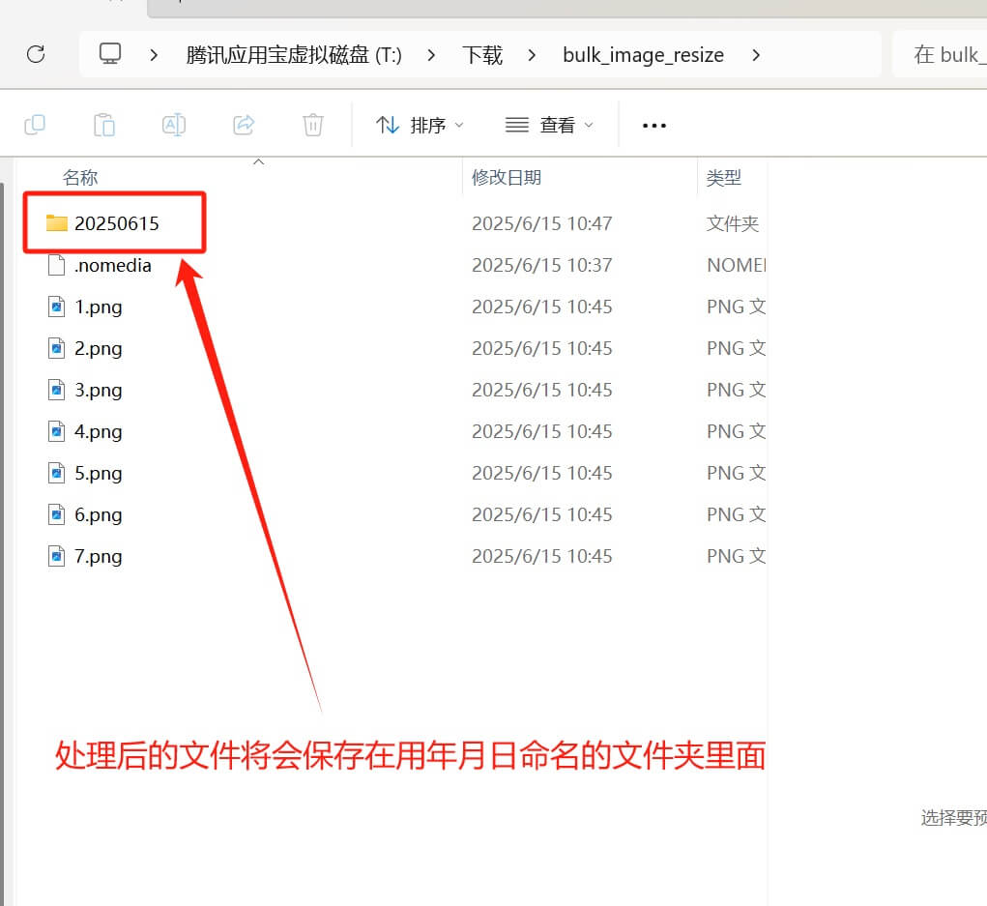
Task: Click the refresh icon in address bar
Action: pyautogui.click(x=36, y=54)
